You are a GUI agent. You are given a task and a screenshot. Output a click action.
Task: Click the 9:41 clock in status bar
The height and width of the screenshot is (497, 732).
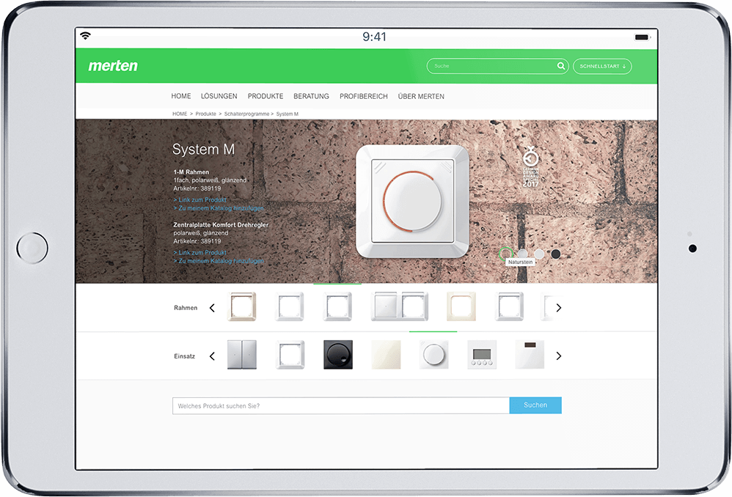[374, 37]
